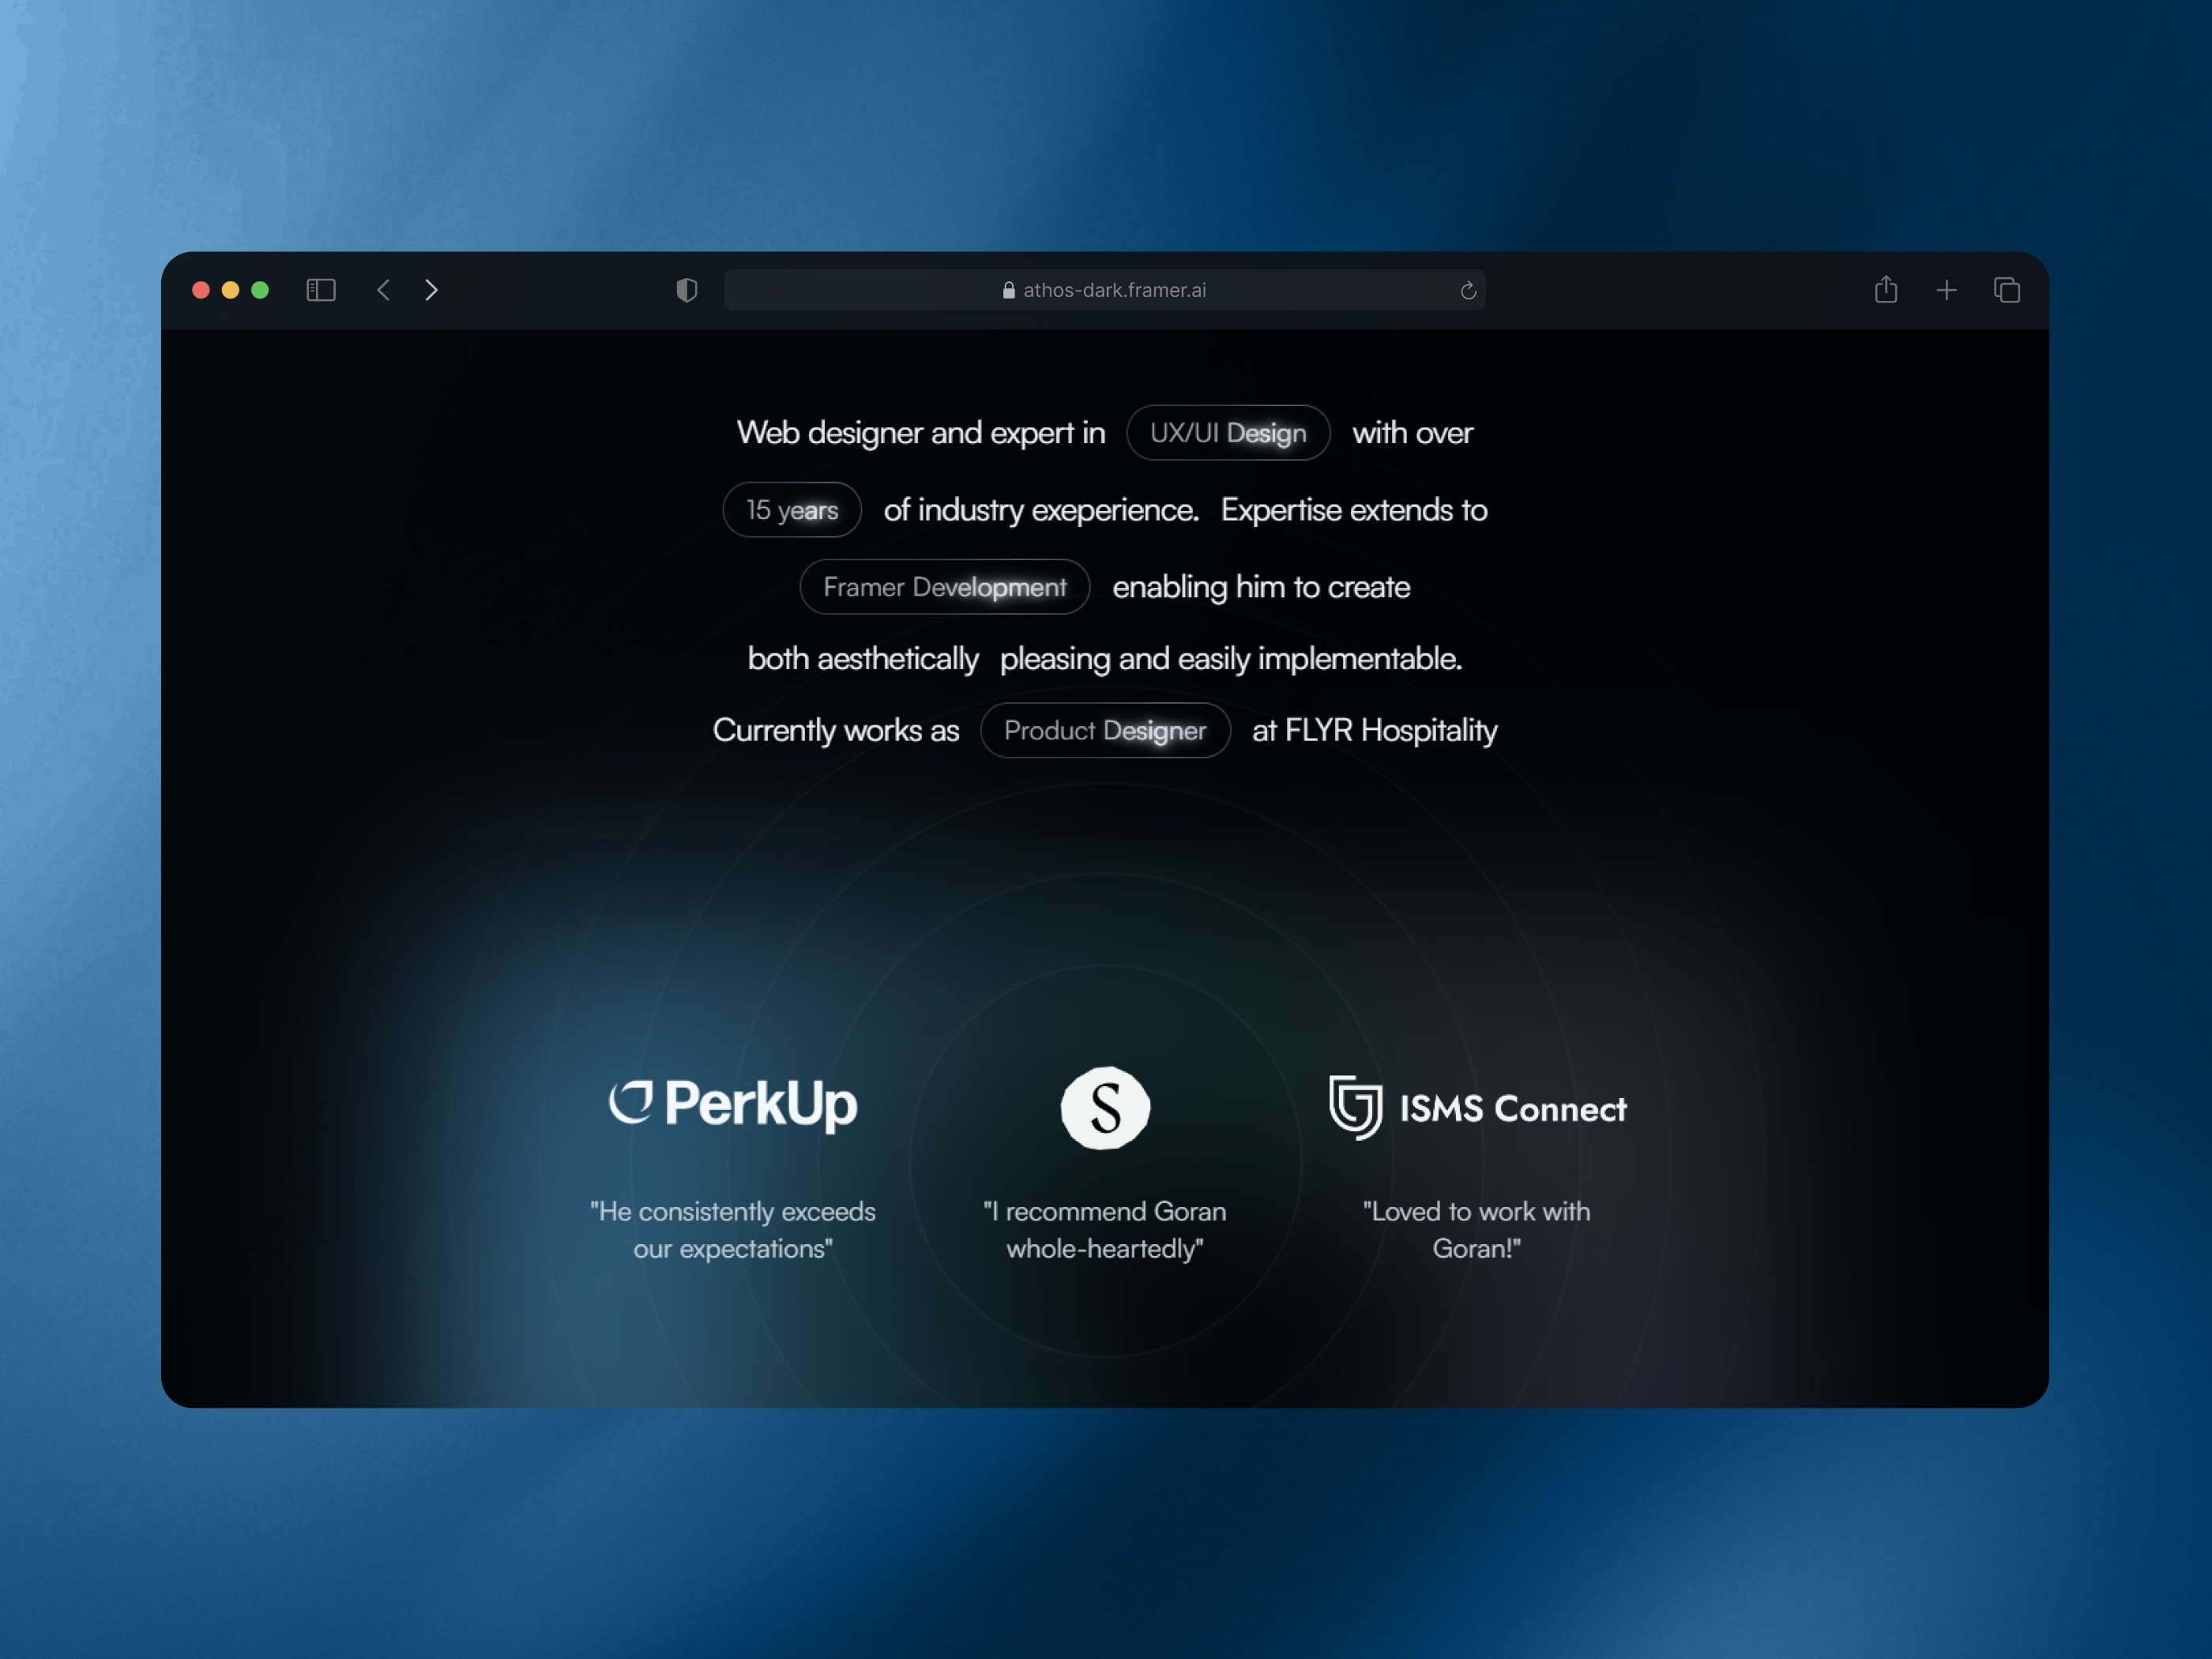This screenshot has height=1659, width=2212.
Task: Click the browser new tab button
Action: click(1946, 289)
